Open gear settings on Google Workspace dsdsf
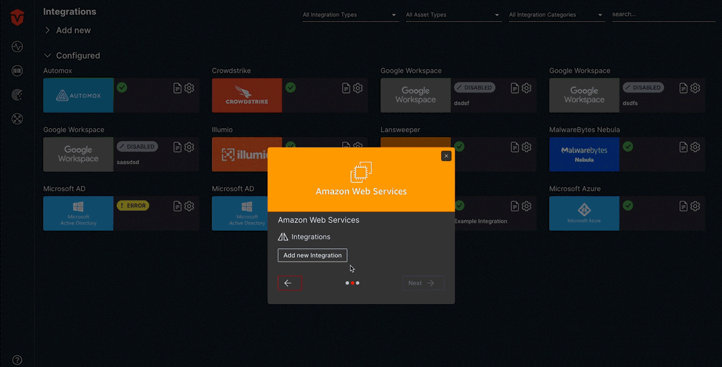This screenshot has height=367, width=722. (526, 88)
